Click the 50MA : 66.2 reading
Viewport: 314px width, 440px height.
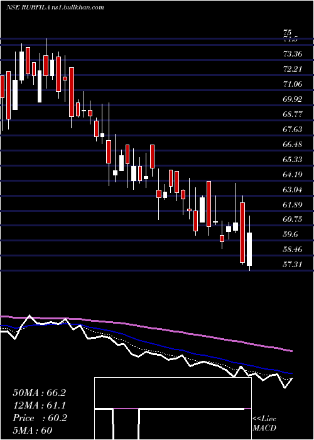click(x=40, y=393)
